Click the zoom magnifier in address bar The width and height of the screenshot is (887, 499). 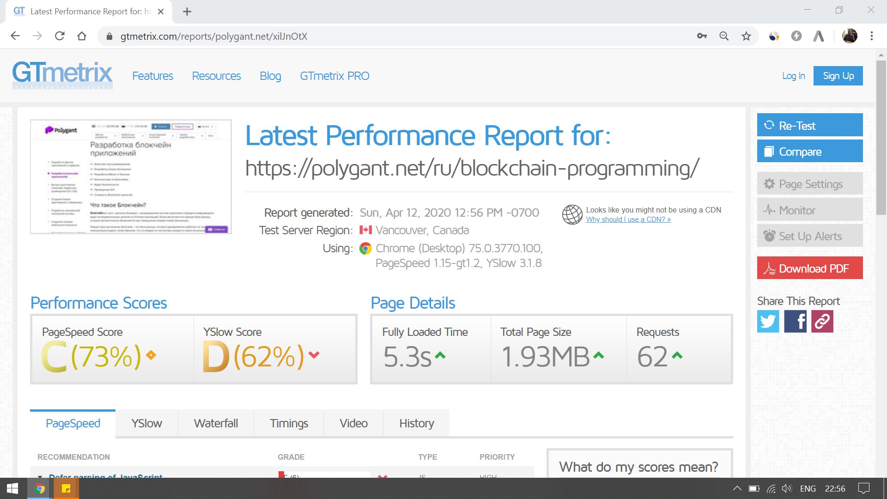[724, 36]
